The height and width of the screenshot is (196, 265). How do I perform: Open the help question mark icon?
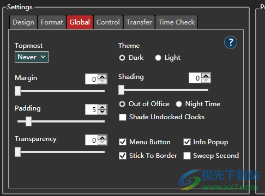pos(231,42)
